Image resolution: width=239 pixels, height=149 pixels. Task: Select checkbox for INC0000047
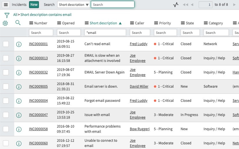pos(6,115)
